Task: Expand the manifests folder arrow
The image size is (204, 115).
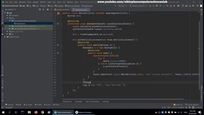Action: tap(7, 15)
